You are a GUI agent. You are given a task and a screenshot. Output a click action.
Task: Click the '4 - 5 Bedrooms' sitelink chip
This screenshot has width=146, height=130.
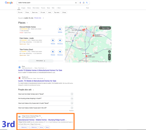[33, 127]
